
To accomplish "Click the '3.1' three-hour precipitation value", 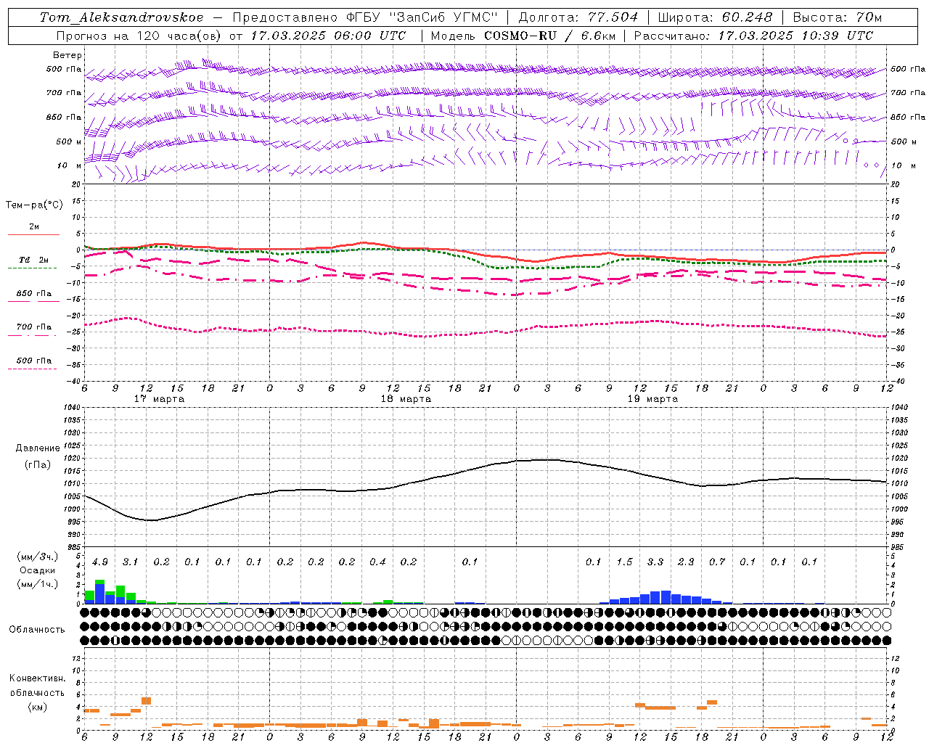I will coord(131,562).
